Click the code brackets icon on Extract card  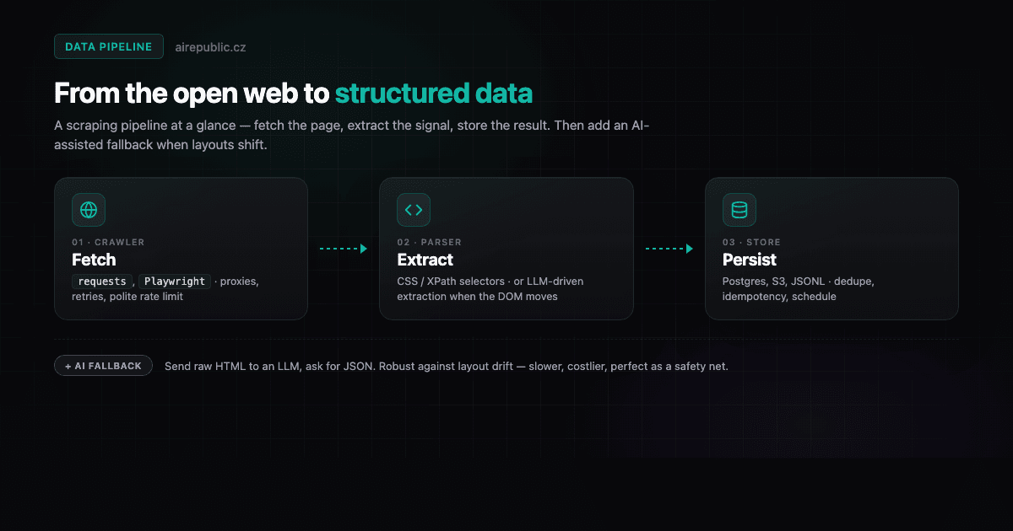pos(414,210)
